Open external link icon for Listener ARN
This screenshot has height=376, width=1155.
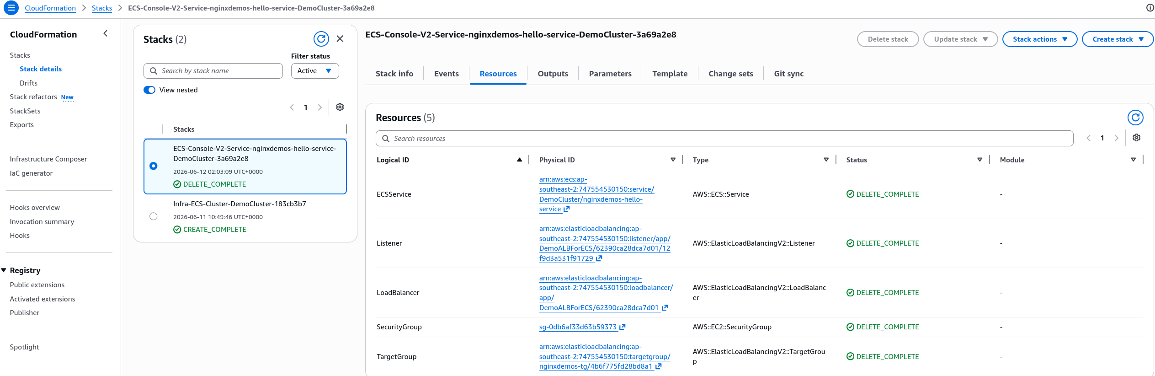click(x=599, y=258)
